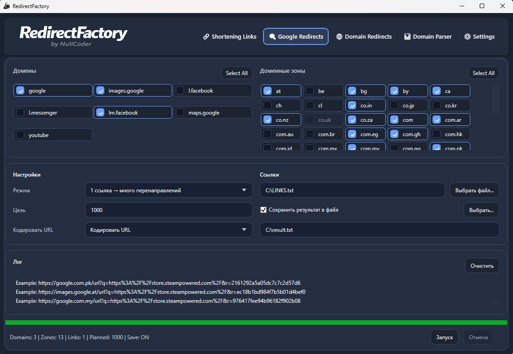Open the Кодировать URL dropdown

[x=169, y=230]
